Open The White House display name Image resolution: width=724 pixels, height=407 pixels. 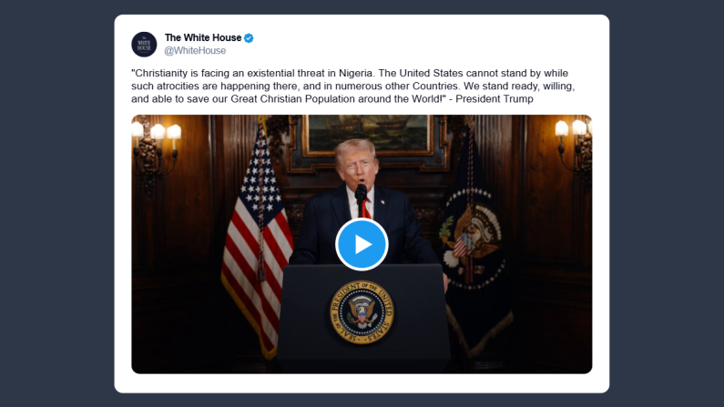[x=203, y=37]
